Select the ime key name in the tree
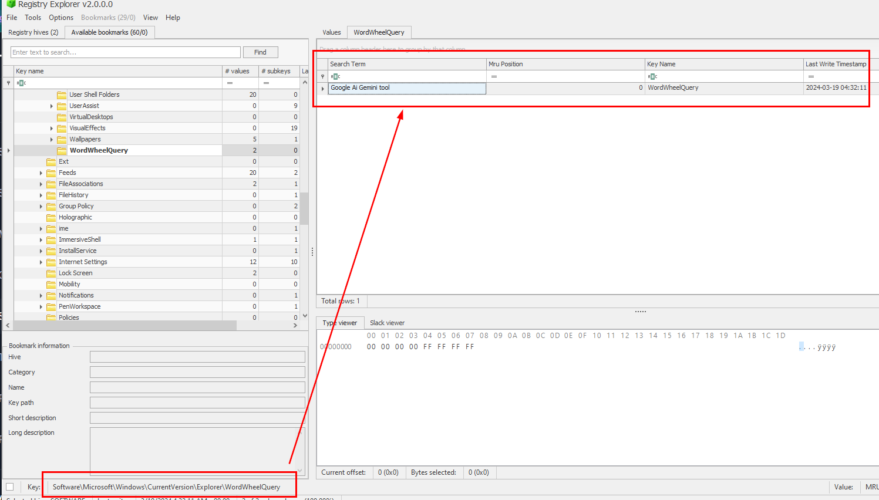879x500 pixels. coord(63,228)
